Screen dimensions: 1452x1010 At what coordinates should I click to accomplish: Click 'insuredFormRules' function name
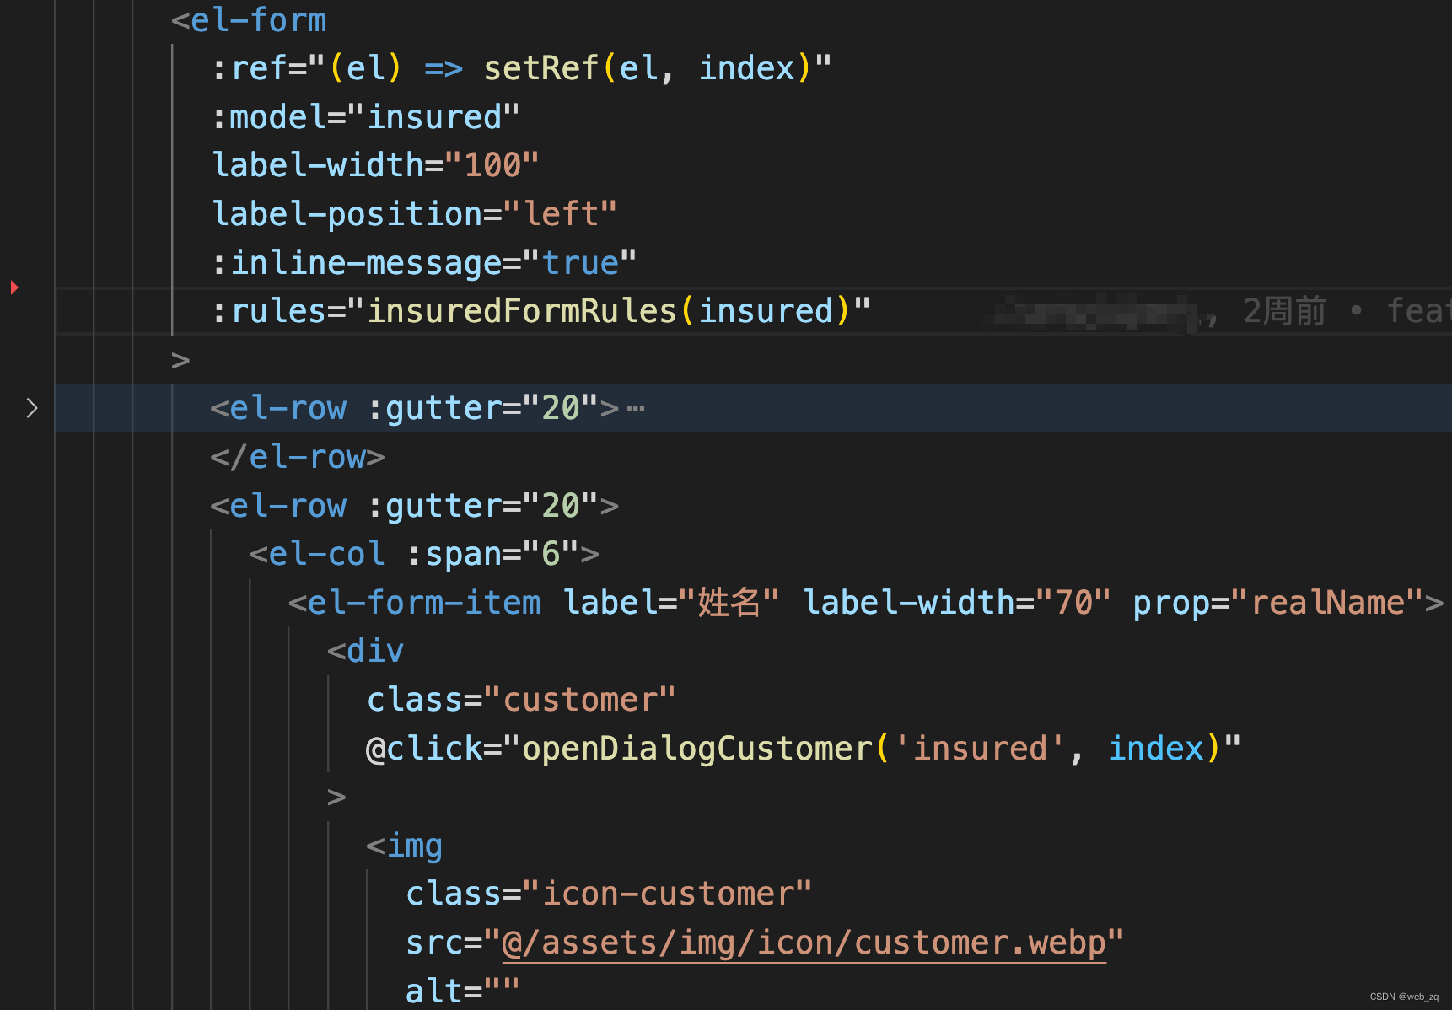pos(523,311)
